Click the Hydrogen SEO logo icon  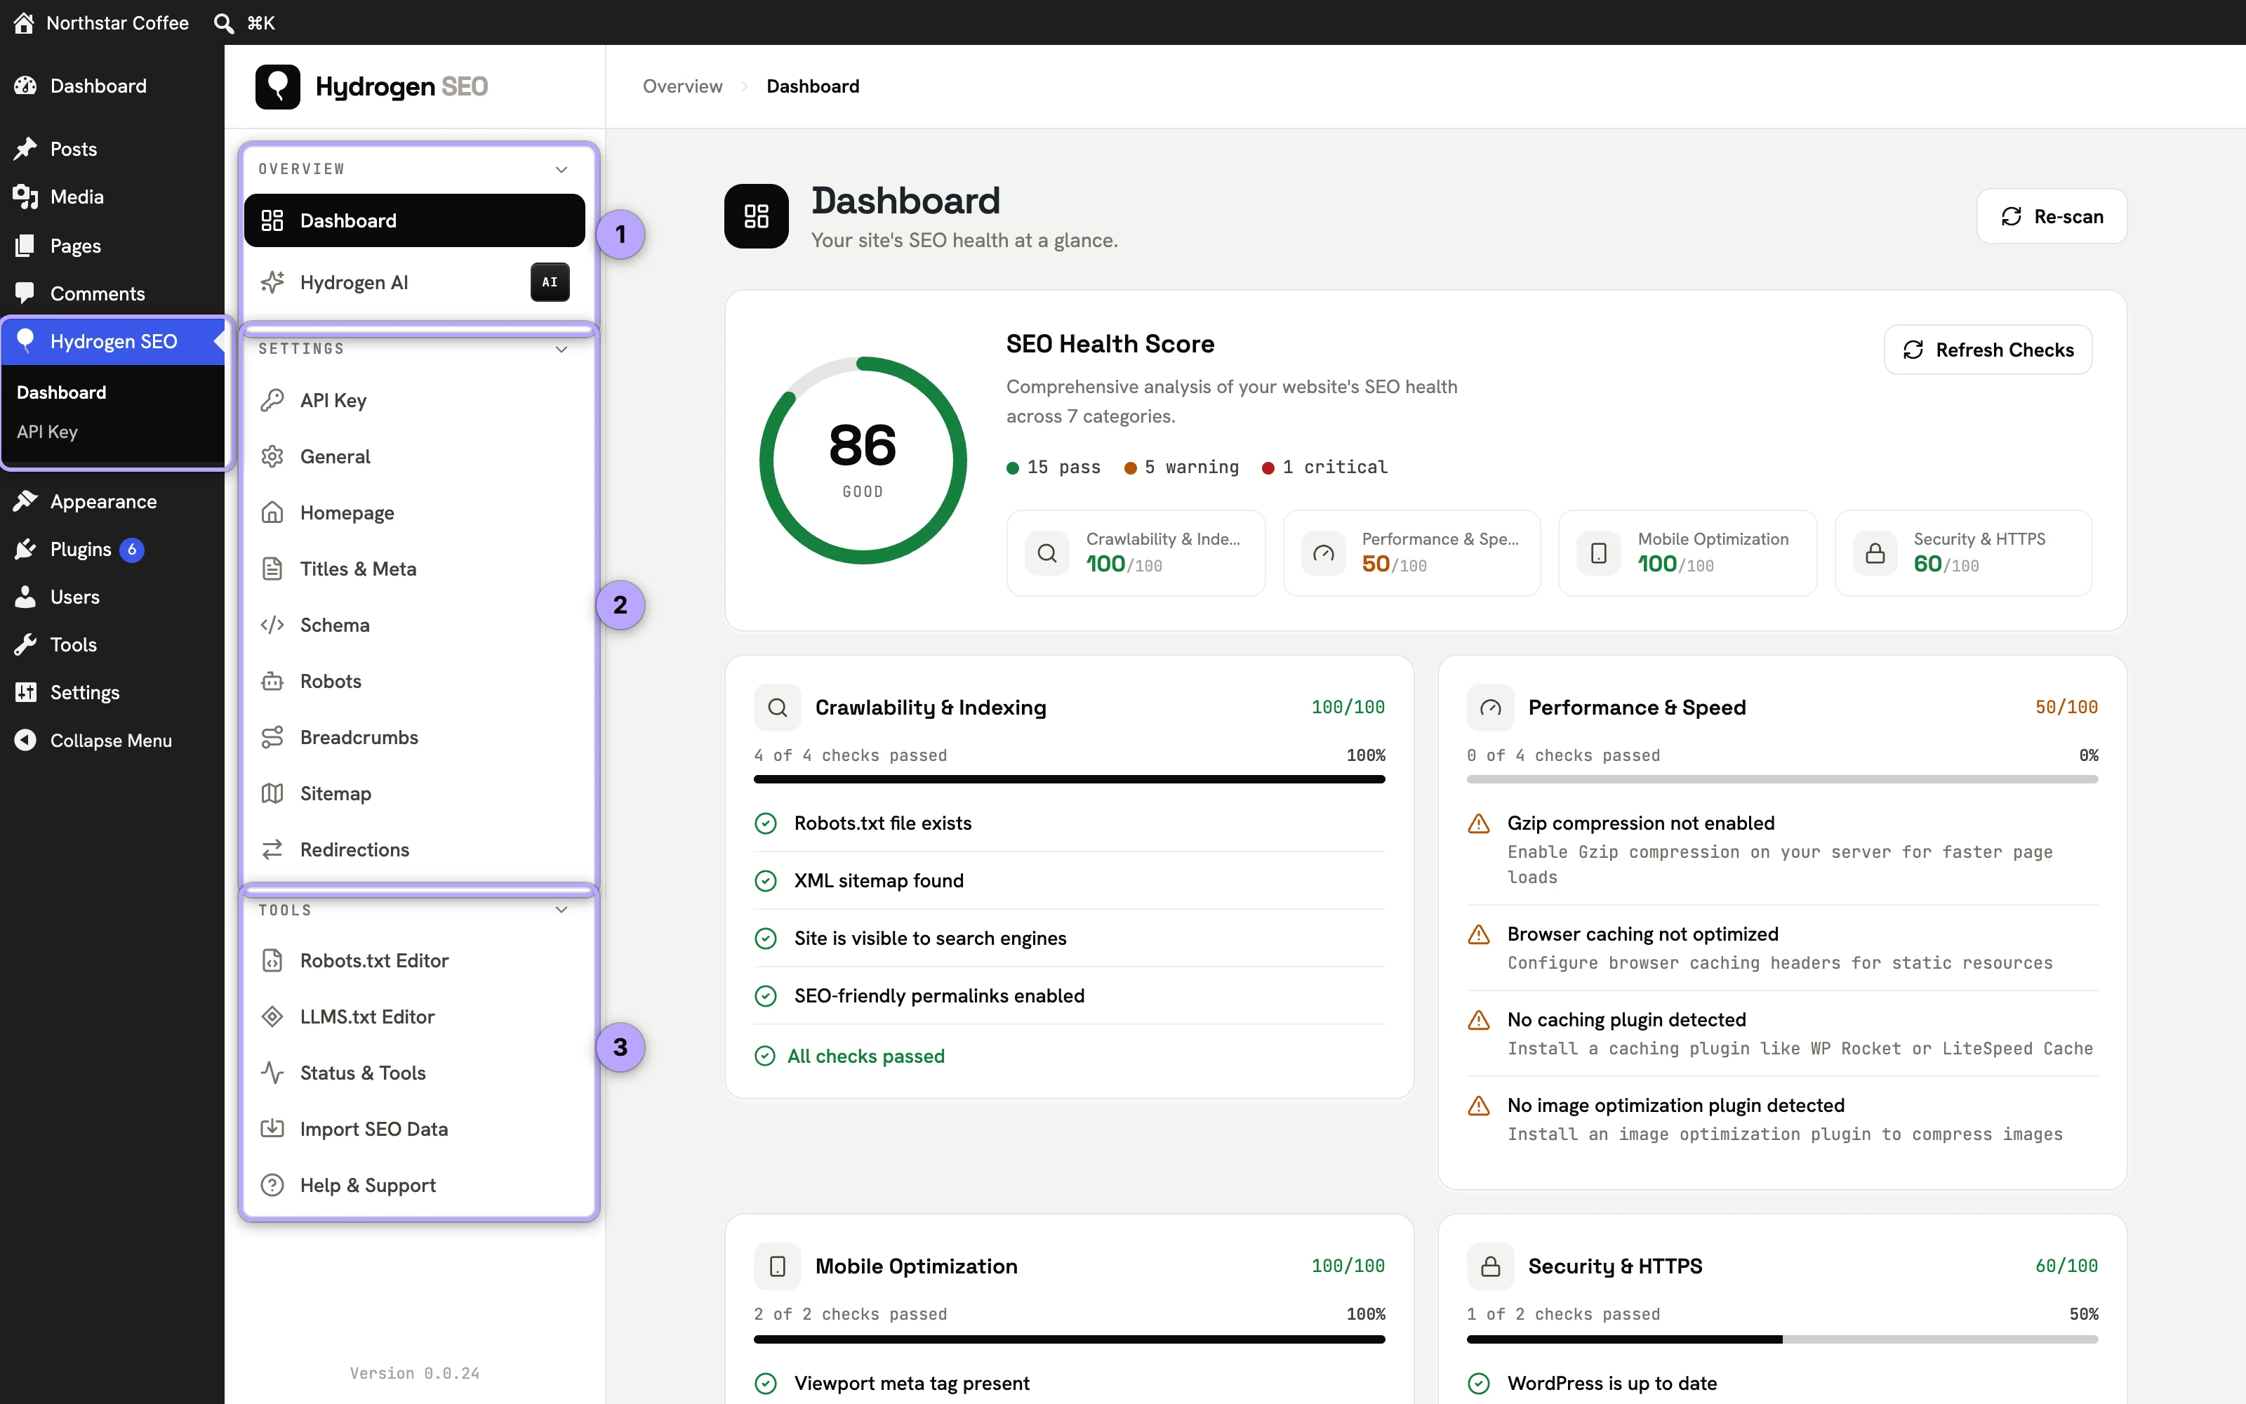point(277,86)
